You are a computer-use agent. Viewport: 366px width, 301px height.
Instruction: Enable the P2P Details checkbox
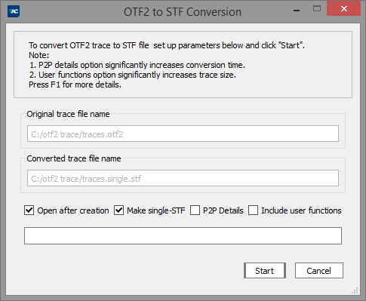195,210
